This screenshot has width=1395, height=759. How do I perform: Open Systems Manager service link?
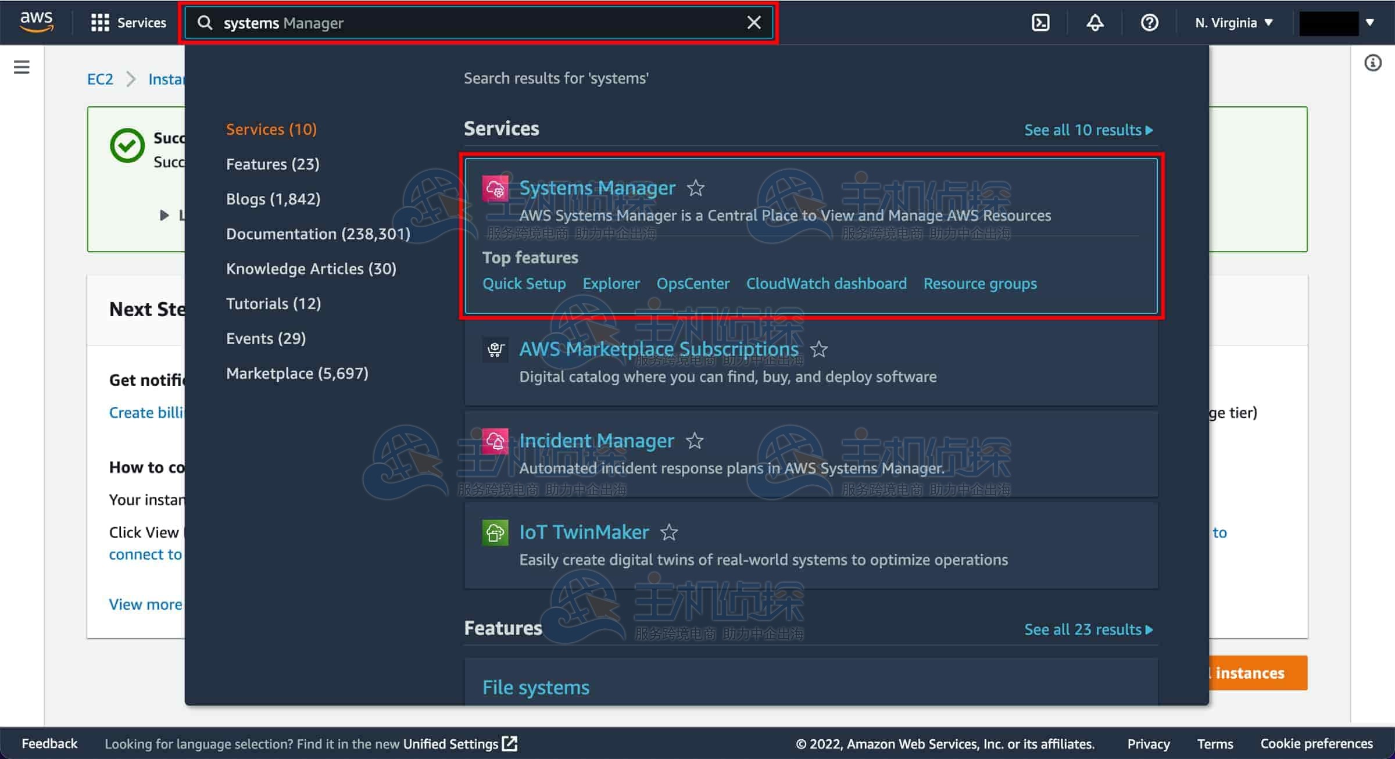597,188
